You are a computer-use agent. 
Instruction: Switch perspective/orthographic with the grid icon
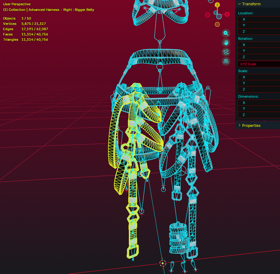point(226,61)
